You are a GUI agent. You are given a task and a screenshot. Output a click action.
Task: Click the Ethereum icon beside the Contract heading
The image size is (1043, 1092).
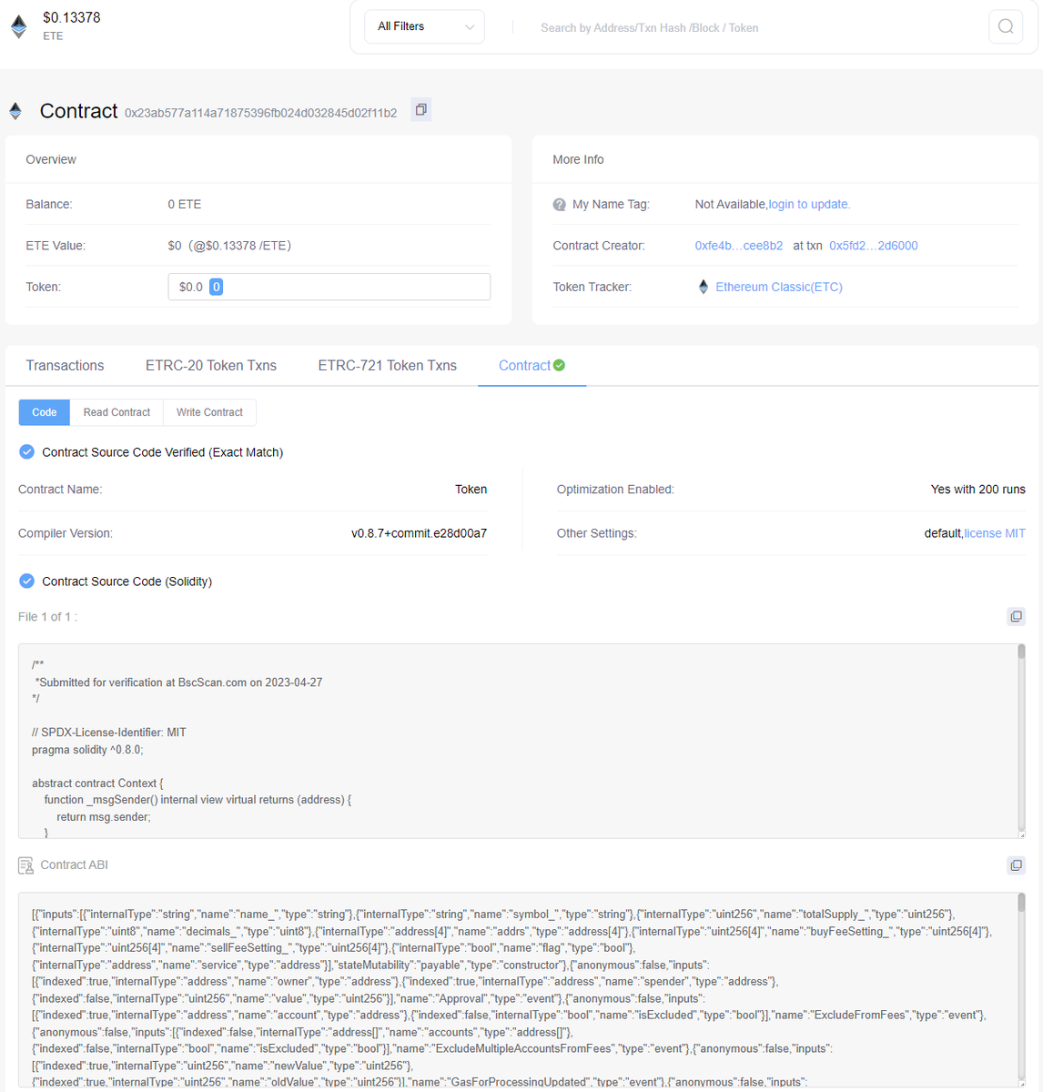(15, 111)
